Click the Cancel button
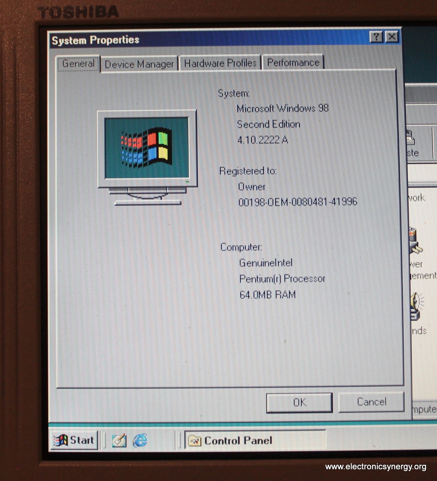Screen dimensions: 437x481 click(371, 402)
